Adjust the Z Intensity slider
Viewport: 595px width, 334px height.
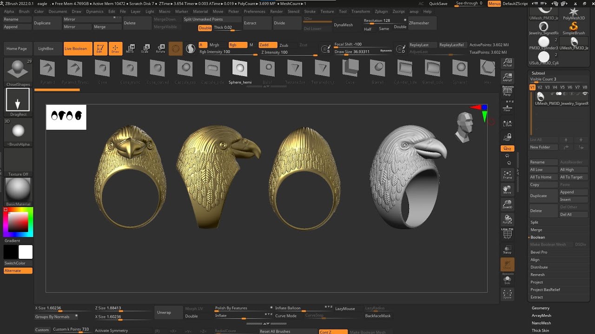coord(288,52)
